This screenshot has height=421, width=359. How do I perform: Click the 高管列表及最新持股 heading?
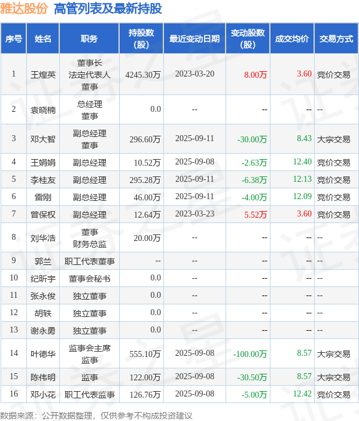[108, 8]
